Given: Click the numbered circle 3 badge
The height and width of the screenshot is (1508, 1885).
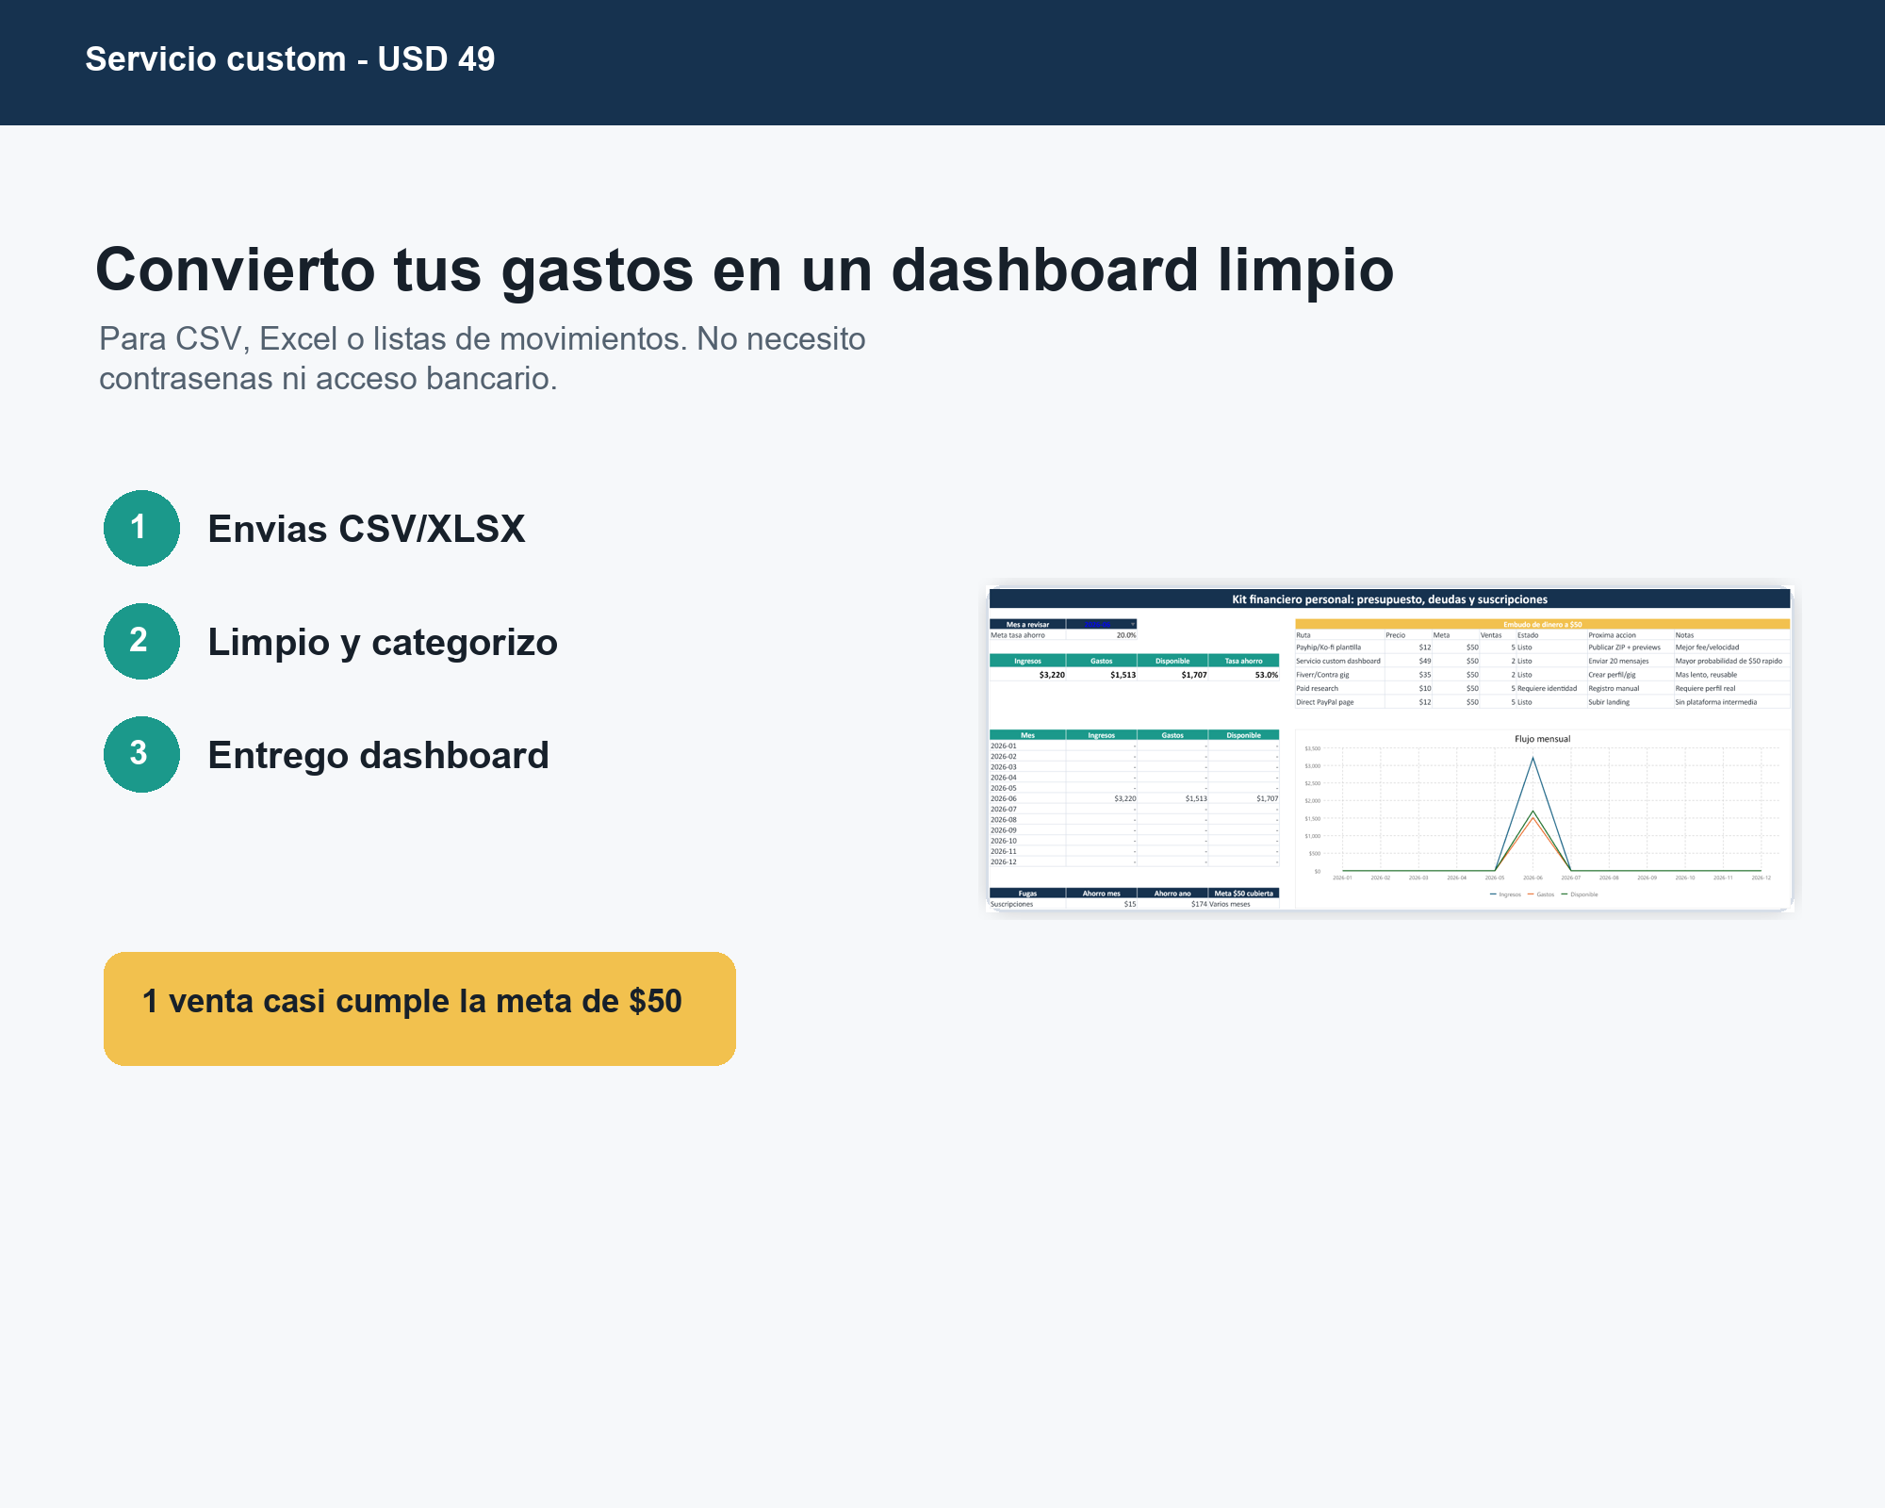Looking at the screenshot, I should point(141,754).
